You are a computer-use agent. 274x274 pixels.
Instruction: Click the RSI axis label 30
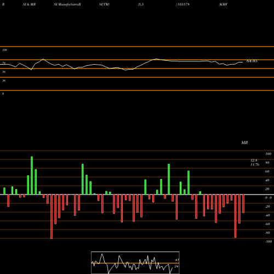point(4,81)
